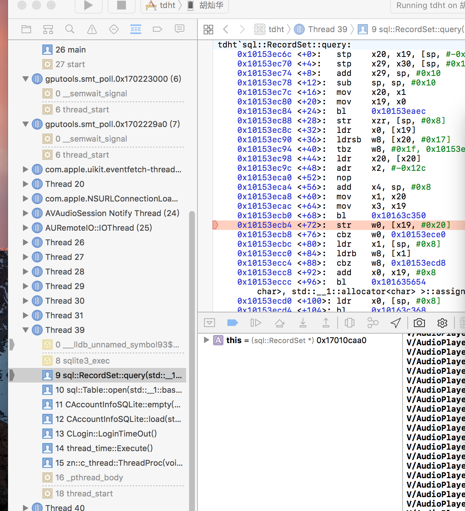Open the Project navigator folder icon
Viewport: 465px width, 511px height.
tap(26, 29)
